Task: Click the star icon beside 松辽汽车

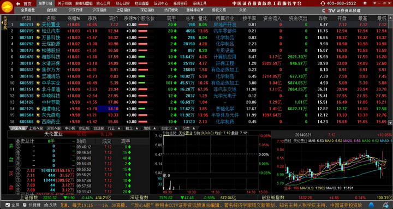Action: tap(38, 31)
